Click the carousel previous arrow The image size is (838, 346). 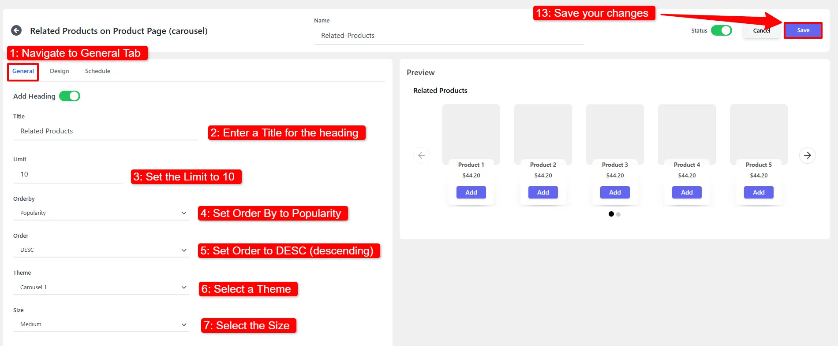pyautogui.click(x=422, y=155)
